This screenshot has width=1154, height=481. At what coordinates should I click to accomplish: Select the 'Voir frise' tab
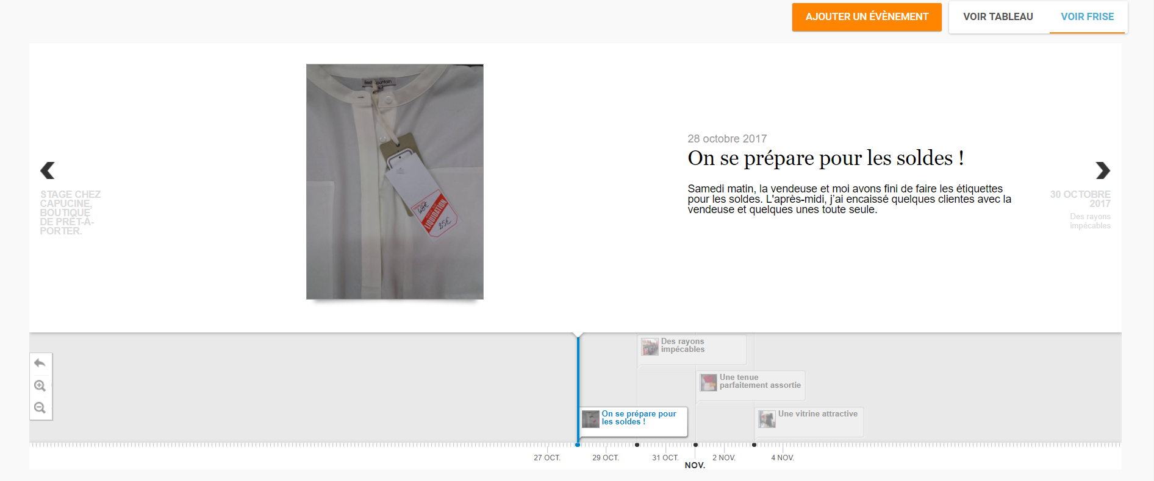click(1087, 17)
